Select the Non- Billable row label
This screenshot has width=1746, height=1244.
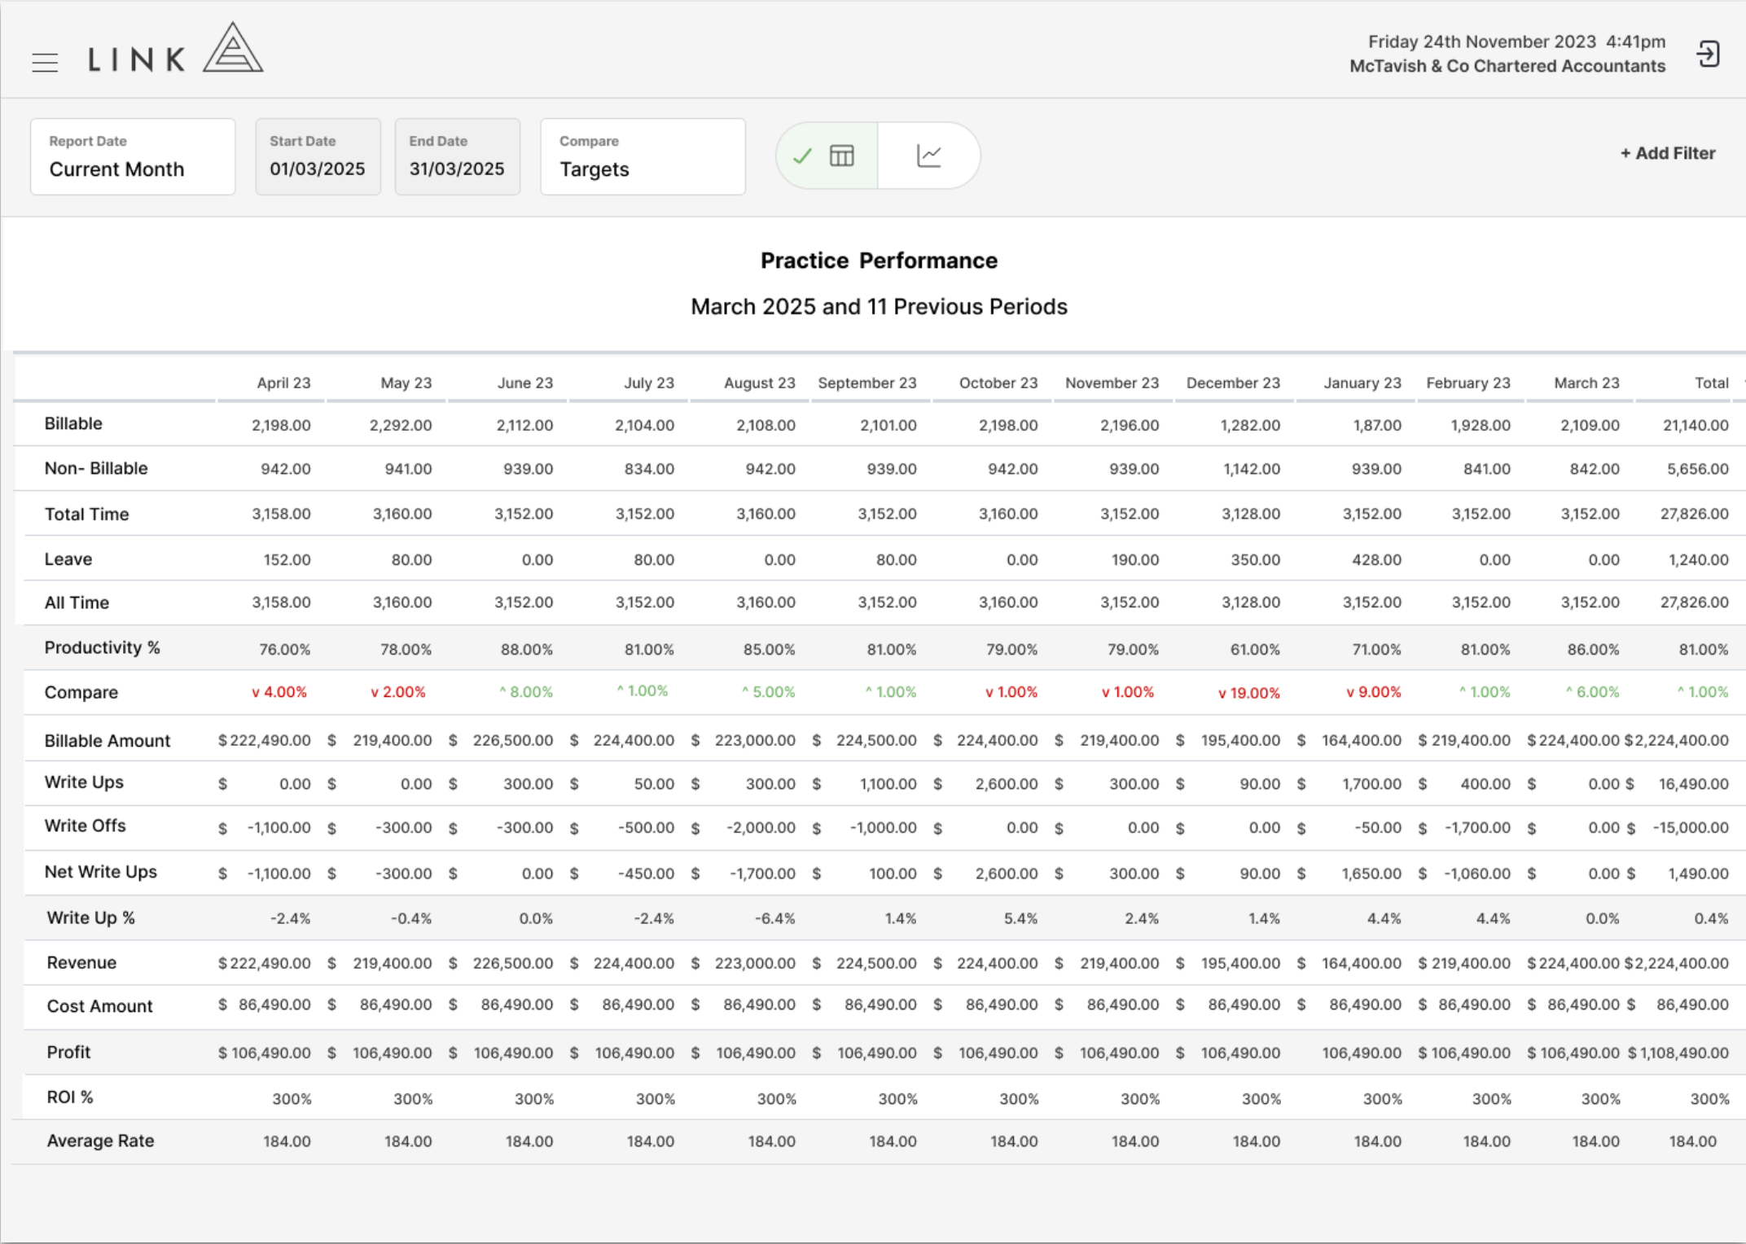pyautogui.click(x=96, y=468)
